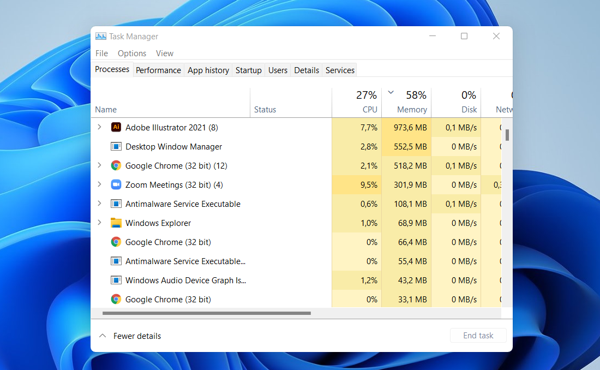Click the Windows Audio Device Graph icon
This screenshot has height=370, width=600.
[116, 280]
